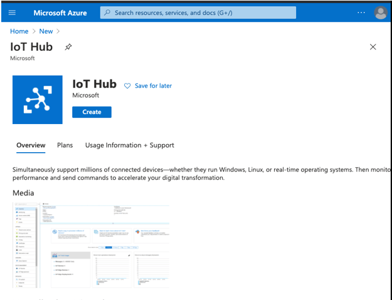The height and width of the screenshot is (300, 392).
Task: Focus the Search resources, services, and docs box
Action: pyautogui.click(x=198, y=13)
